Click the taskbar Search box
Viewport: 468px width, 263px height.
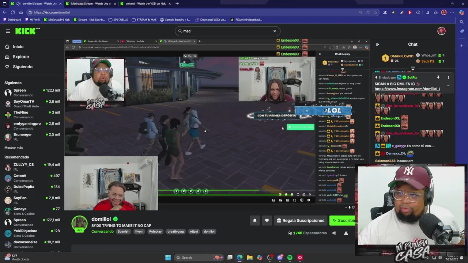(x=200, y=258)
